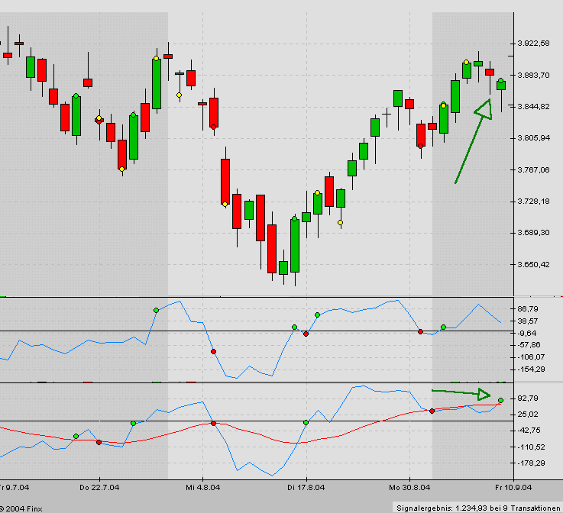Select red signal dot near Mi 4.8.04 in middle indicator
The width and height of the screenshot is (563, 513).
(x=213, y=351)
